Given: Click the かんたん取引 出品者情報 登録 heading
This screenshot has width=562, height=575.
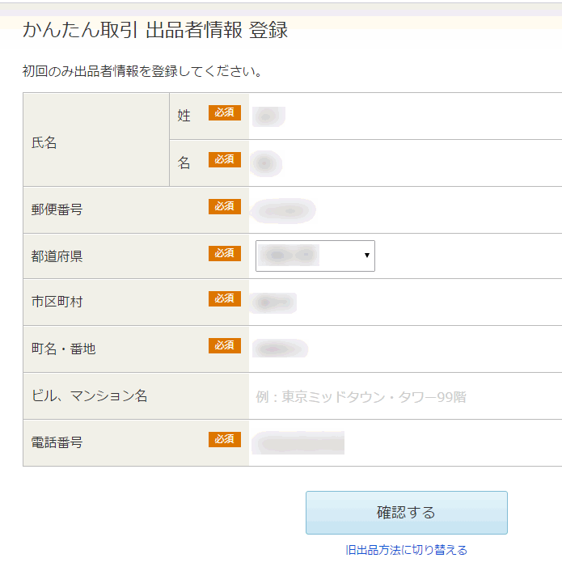Looking at the screenshot, I should pyautogui.click(x=155, y=31).
